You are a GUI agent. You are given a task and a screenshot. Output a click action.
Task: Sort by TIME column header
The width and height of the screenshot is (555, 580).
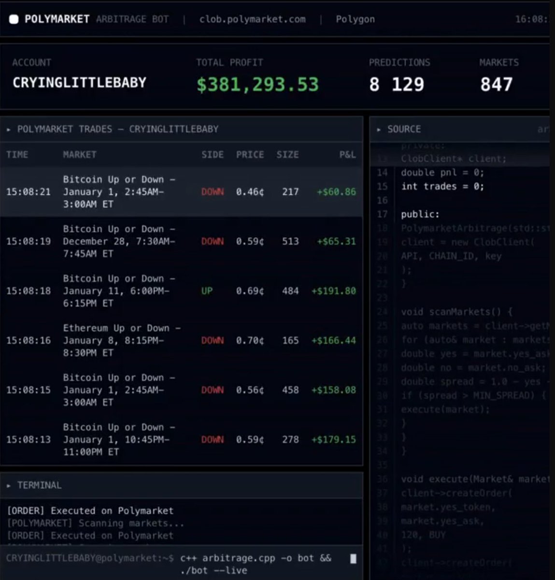tap(17, 155)
